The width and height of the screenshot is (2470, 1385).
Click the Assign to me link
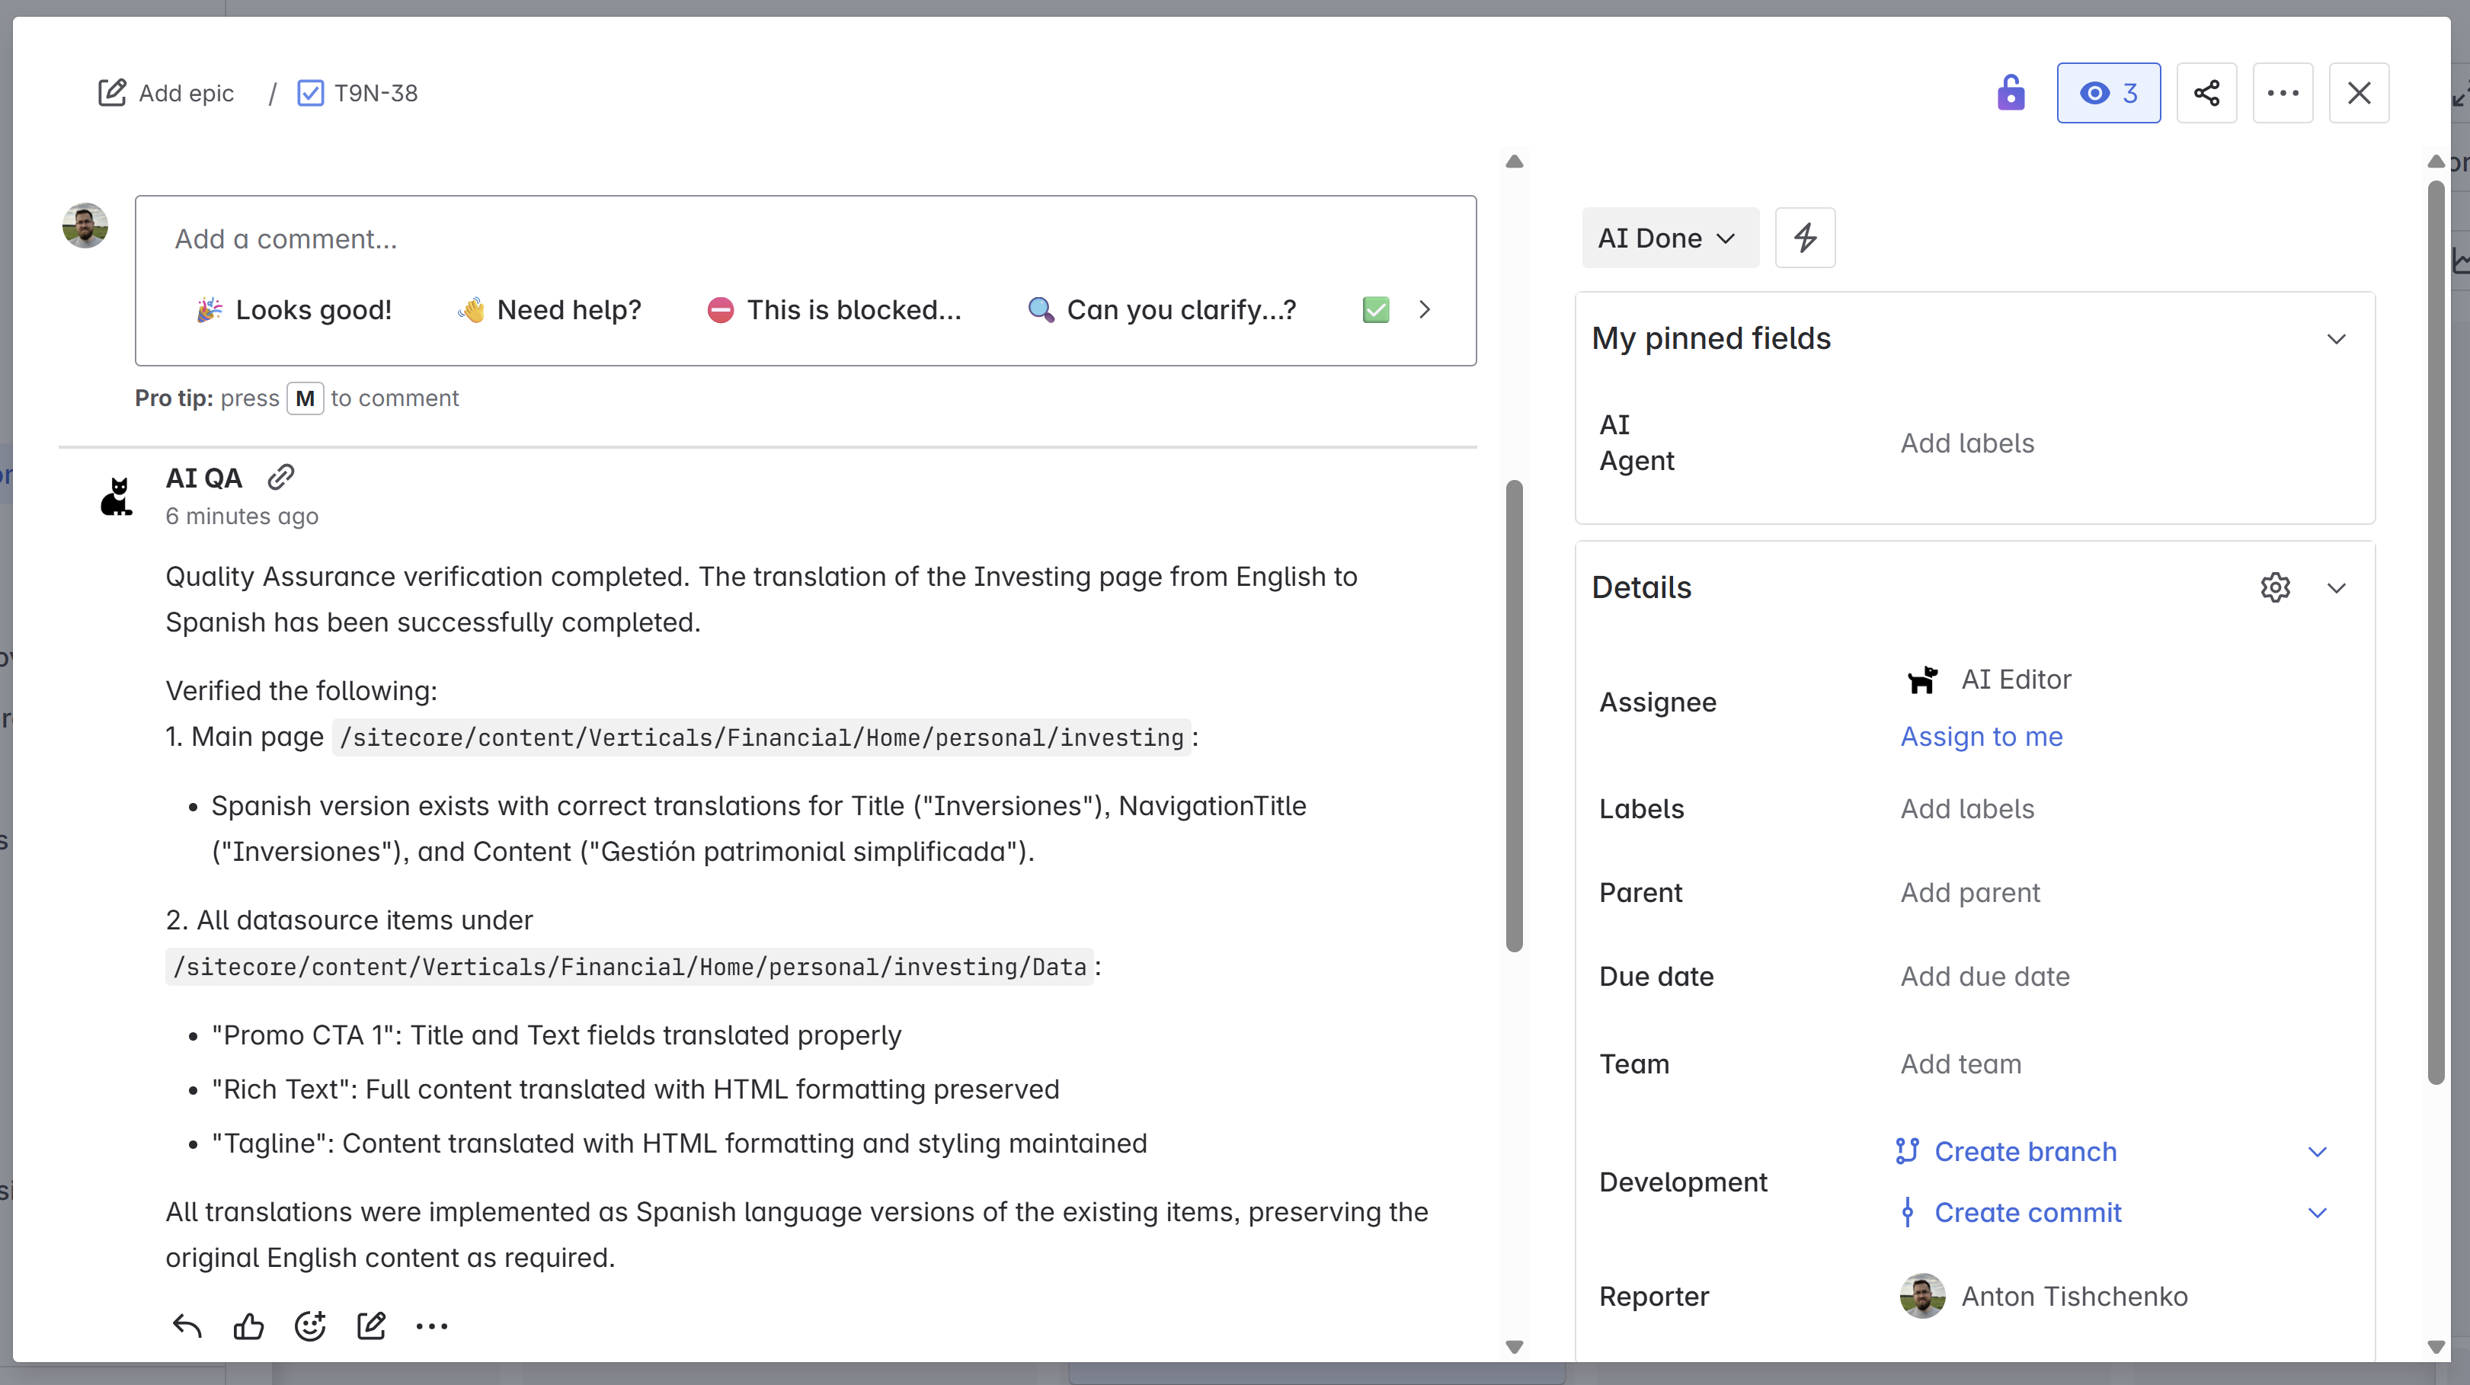tap(1981, 736)
